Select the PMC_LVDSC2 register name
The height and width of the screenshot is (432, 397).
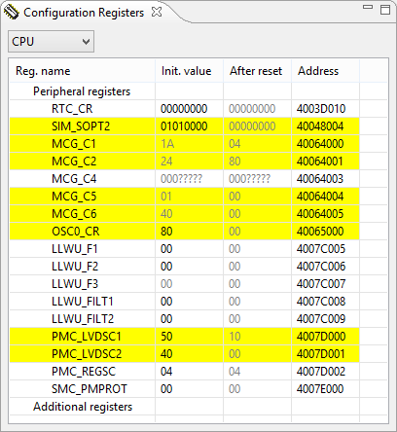point(87,354)
